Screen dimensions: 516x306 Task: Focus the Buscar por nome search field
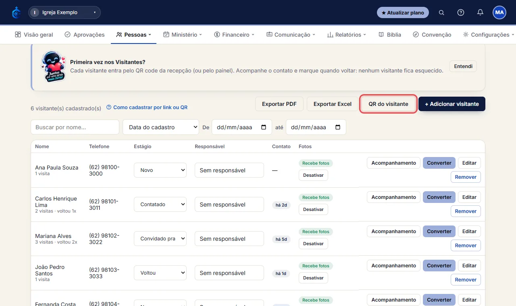coord(75,127)
